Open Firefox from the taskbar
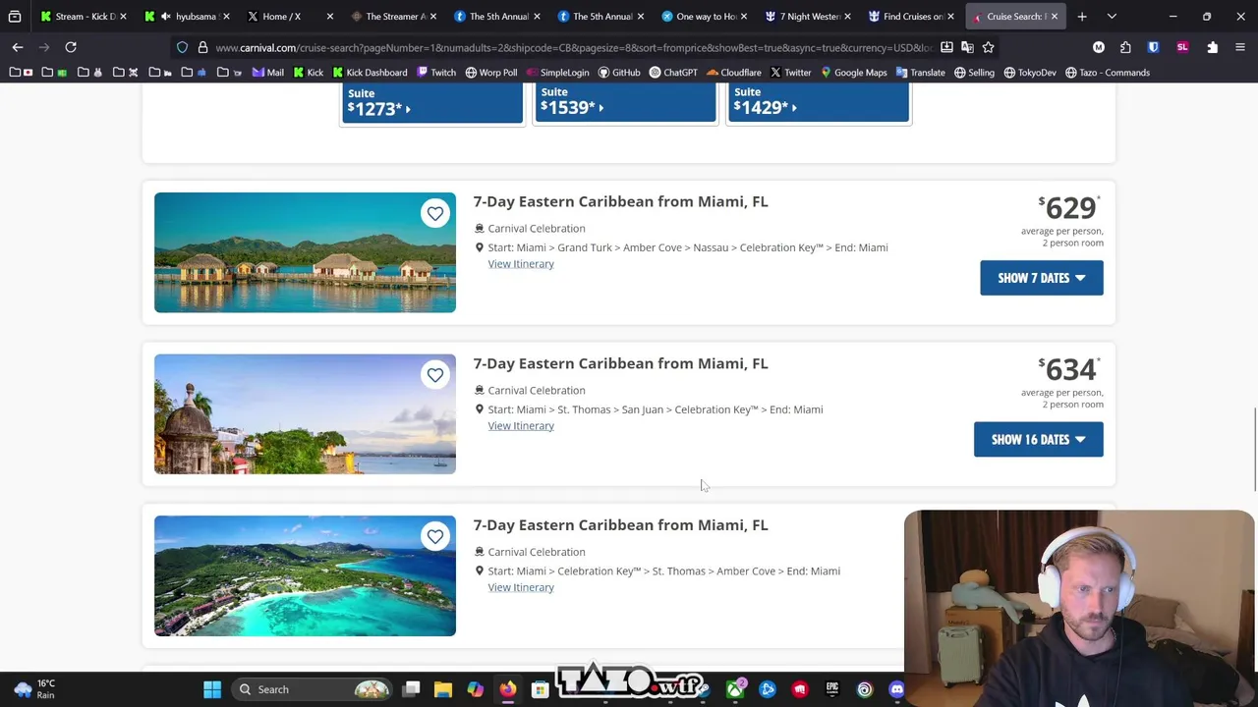Screen dimensions: 1258x707 pyautogui.click(x=508, y=689)
